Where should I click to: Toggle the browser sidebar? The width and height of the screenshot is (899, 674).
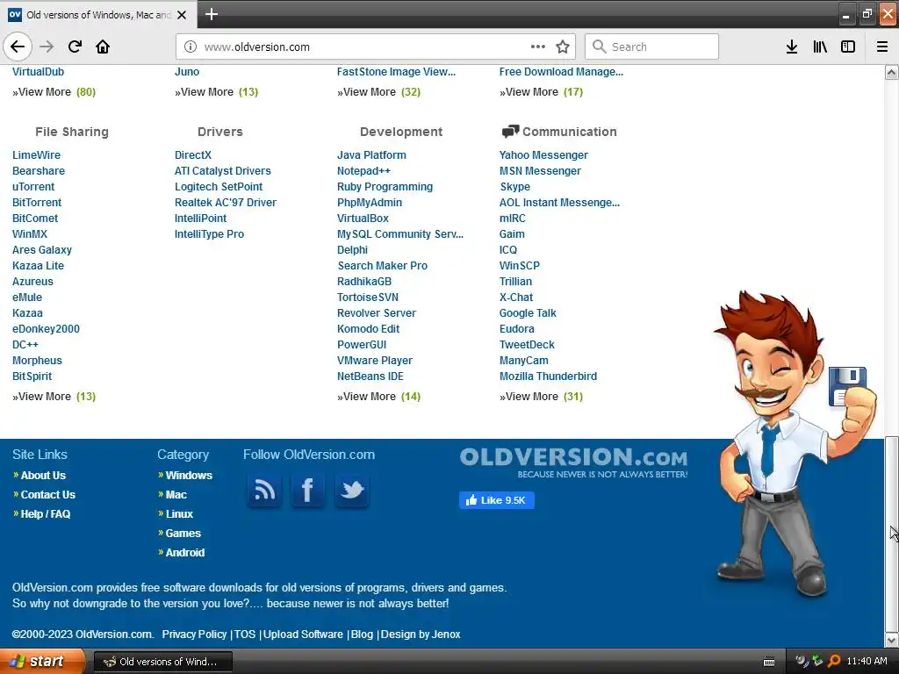[848, 47]
